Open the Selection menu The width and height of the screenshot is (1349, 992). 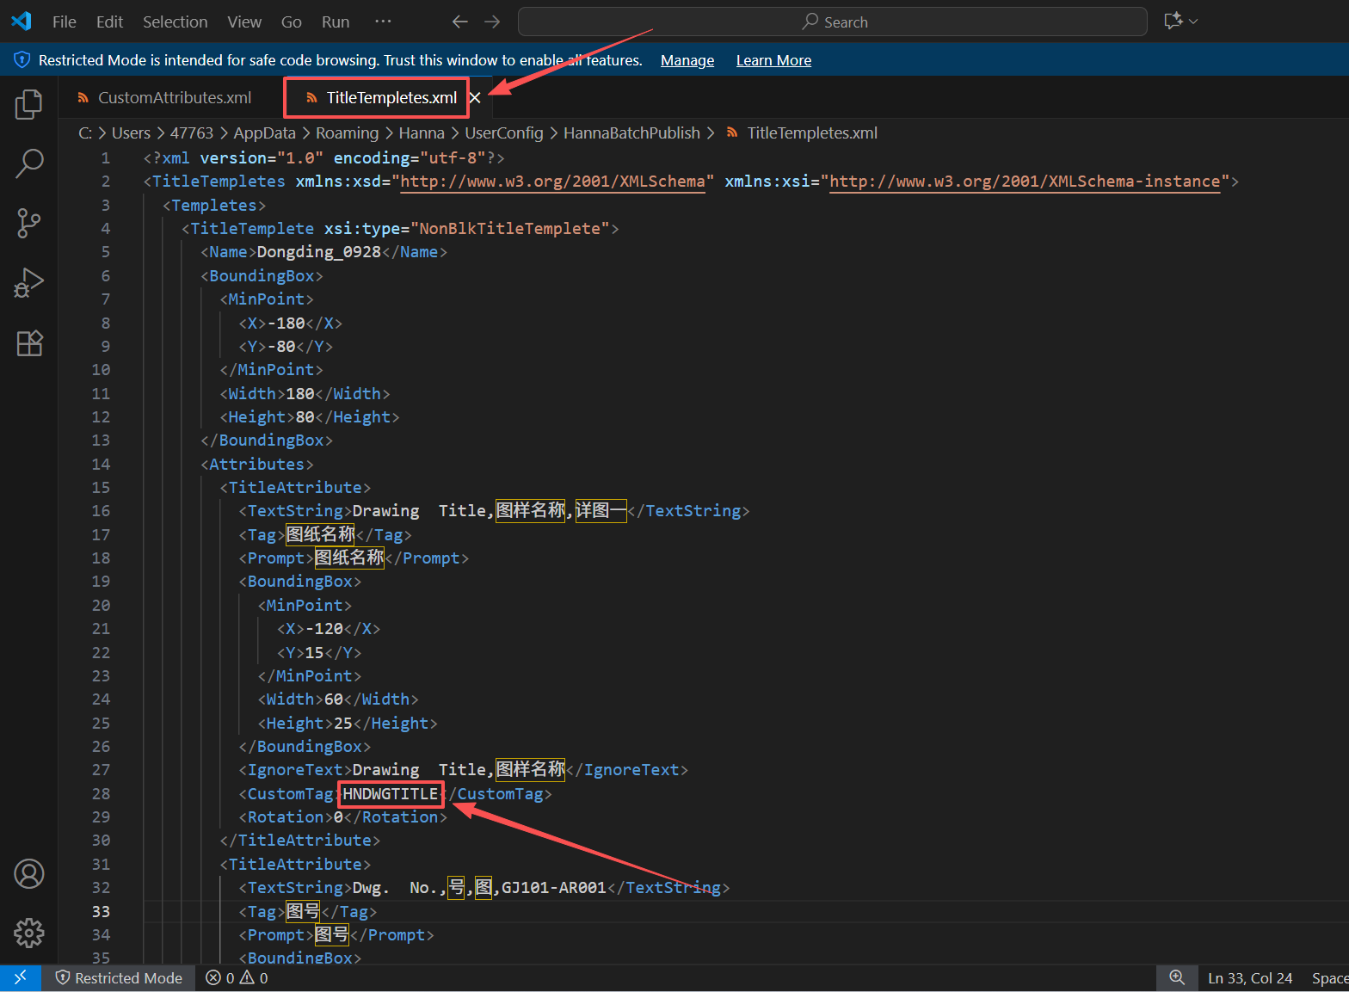(x=175, y=22)
